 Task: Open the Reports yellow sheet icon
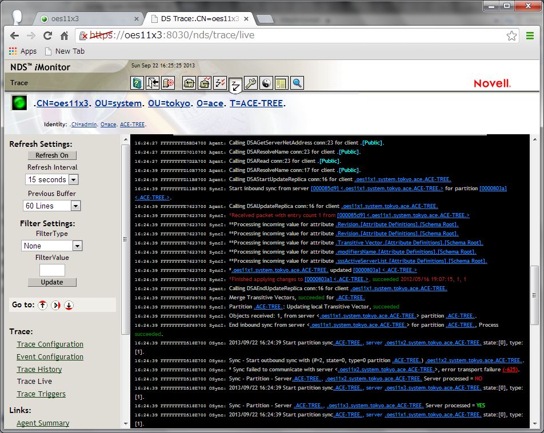[281, 83]
